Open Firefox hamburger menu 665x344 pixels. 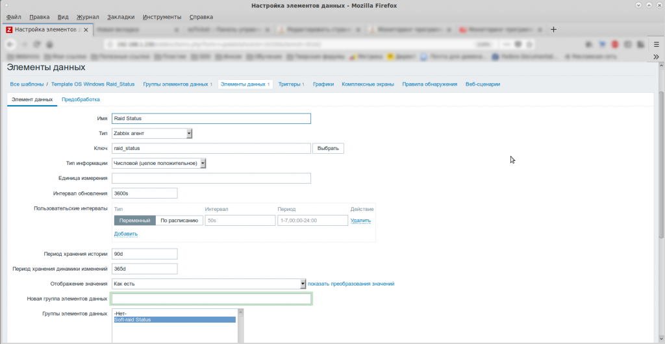656,44
